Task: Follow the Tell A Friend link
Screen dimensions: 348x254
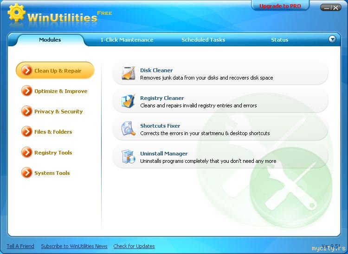Action: pos(20,246)
